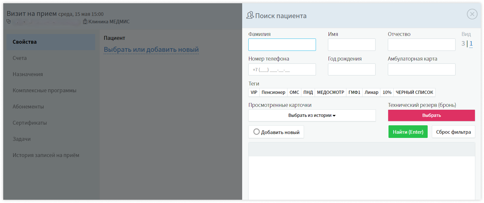Click Сброс фильтра button

454,132
